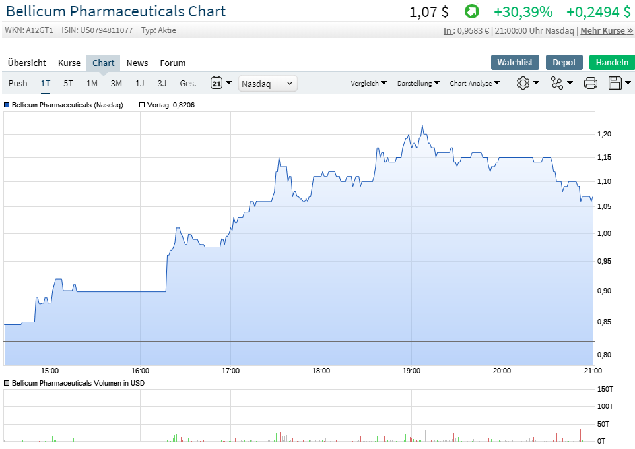635x449 pixels.
Task: Print the chart using the printer icon
Action: tap(590, 82)
